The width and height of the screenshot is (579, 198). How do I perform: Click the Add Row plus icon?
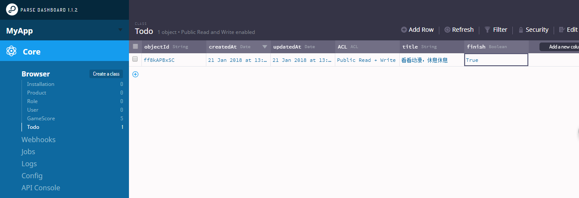click(404, 30)
